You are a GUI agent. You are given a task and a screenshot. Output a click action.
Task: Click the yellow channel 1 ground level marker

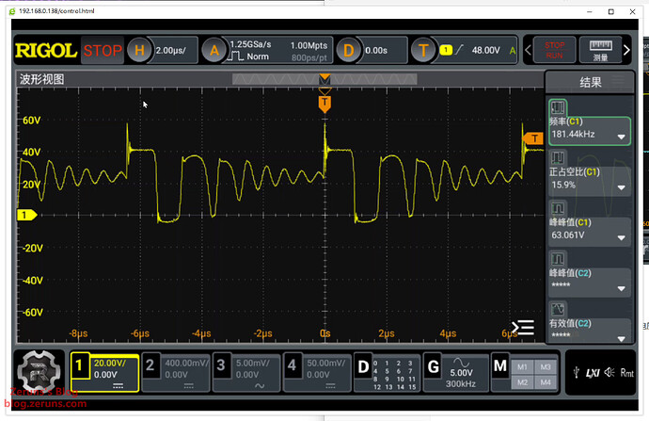point(24,216)
